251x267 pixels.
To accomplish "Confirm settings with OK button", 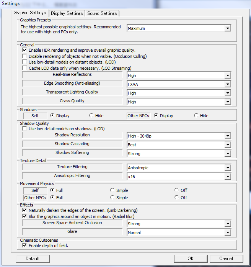I will click(191, 259).
